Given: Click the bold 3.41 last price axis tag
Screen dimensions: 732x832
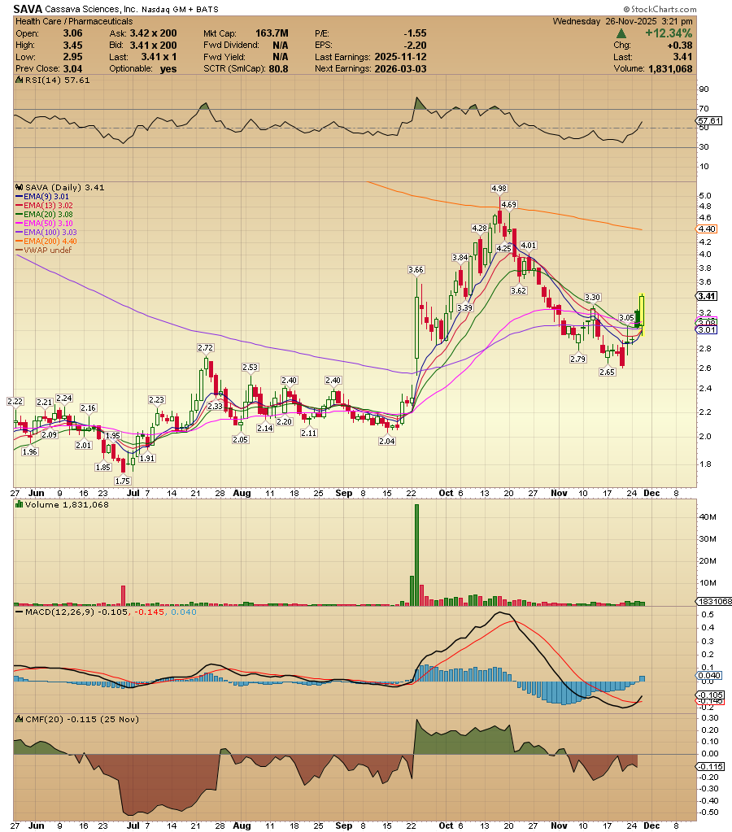Looking at the screenshot, I should [x=707, y=296].
